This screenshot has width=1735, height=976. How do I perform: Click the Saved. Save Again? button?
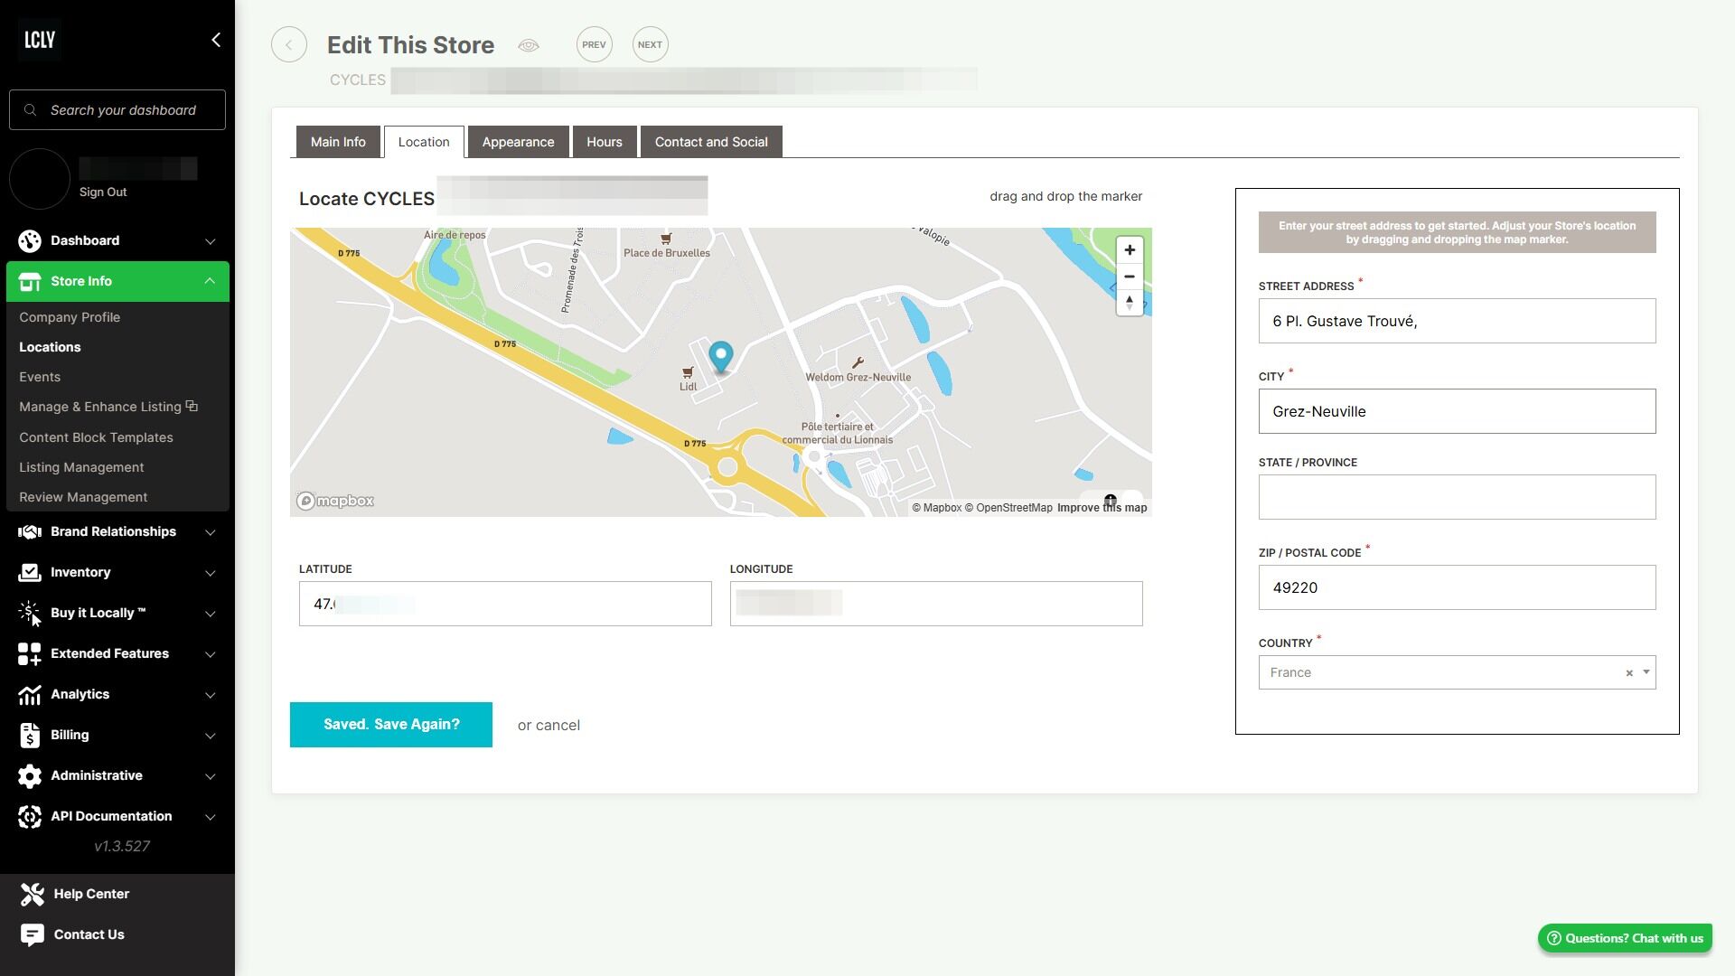(x=390, y=725)
